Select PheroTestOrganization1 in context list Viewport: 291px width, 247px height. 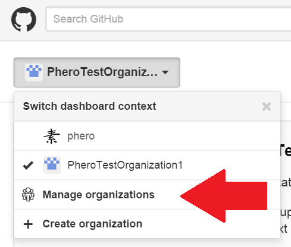pyautogui.click(x=147, y=165)
